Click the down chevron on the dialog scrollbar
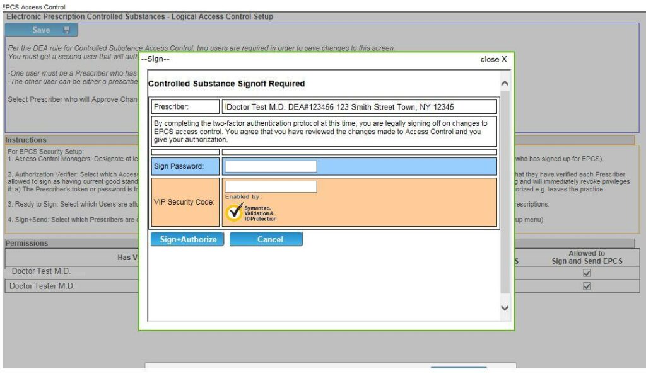This screenshot has width=646, height=374. [504, 308]
